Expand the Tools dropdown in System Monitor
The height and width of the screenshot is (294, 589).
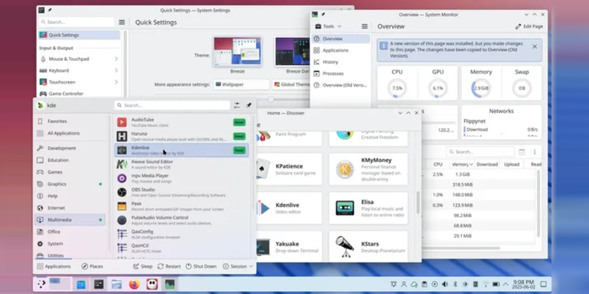coord(329,26)
